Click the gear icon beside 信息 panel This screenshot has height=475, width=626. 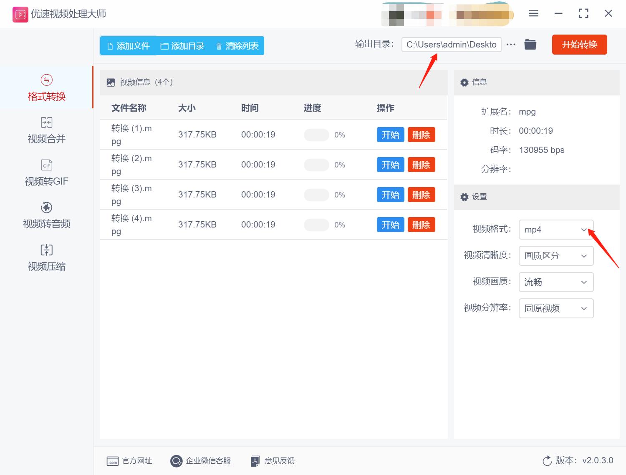pos(464,82)
